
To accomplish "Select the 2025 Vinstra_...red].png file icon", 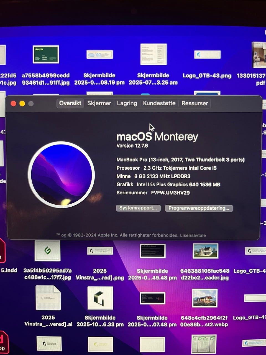I will point(100,251).
